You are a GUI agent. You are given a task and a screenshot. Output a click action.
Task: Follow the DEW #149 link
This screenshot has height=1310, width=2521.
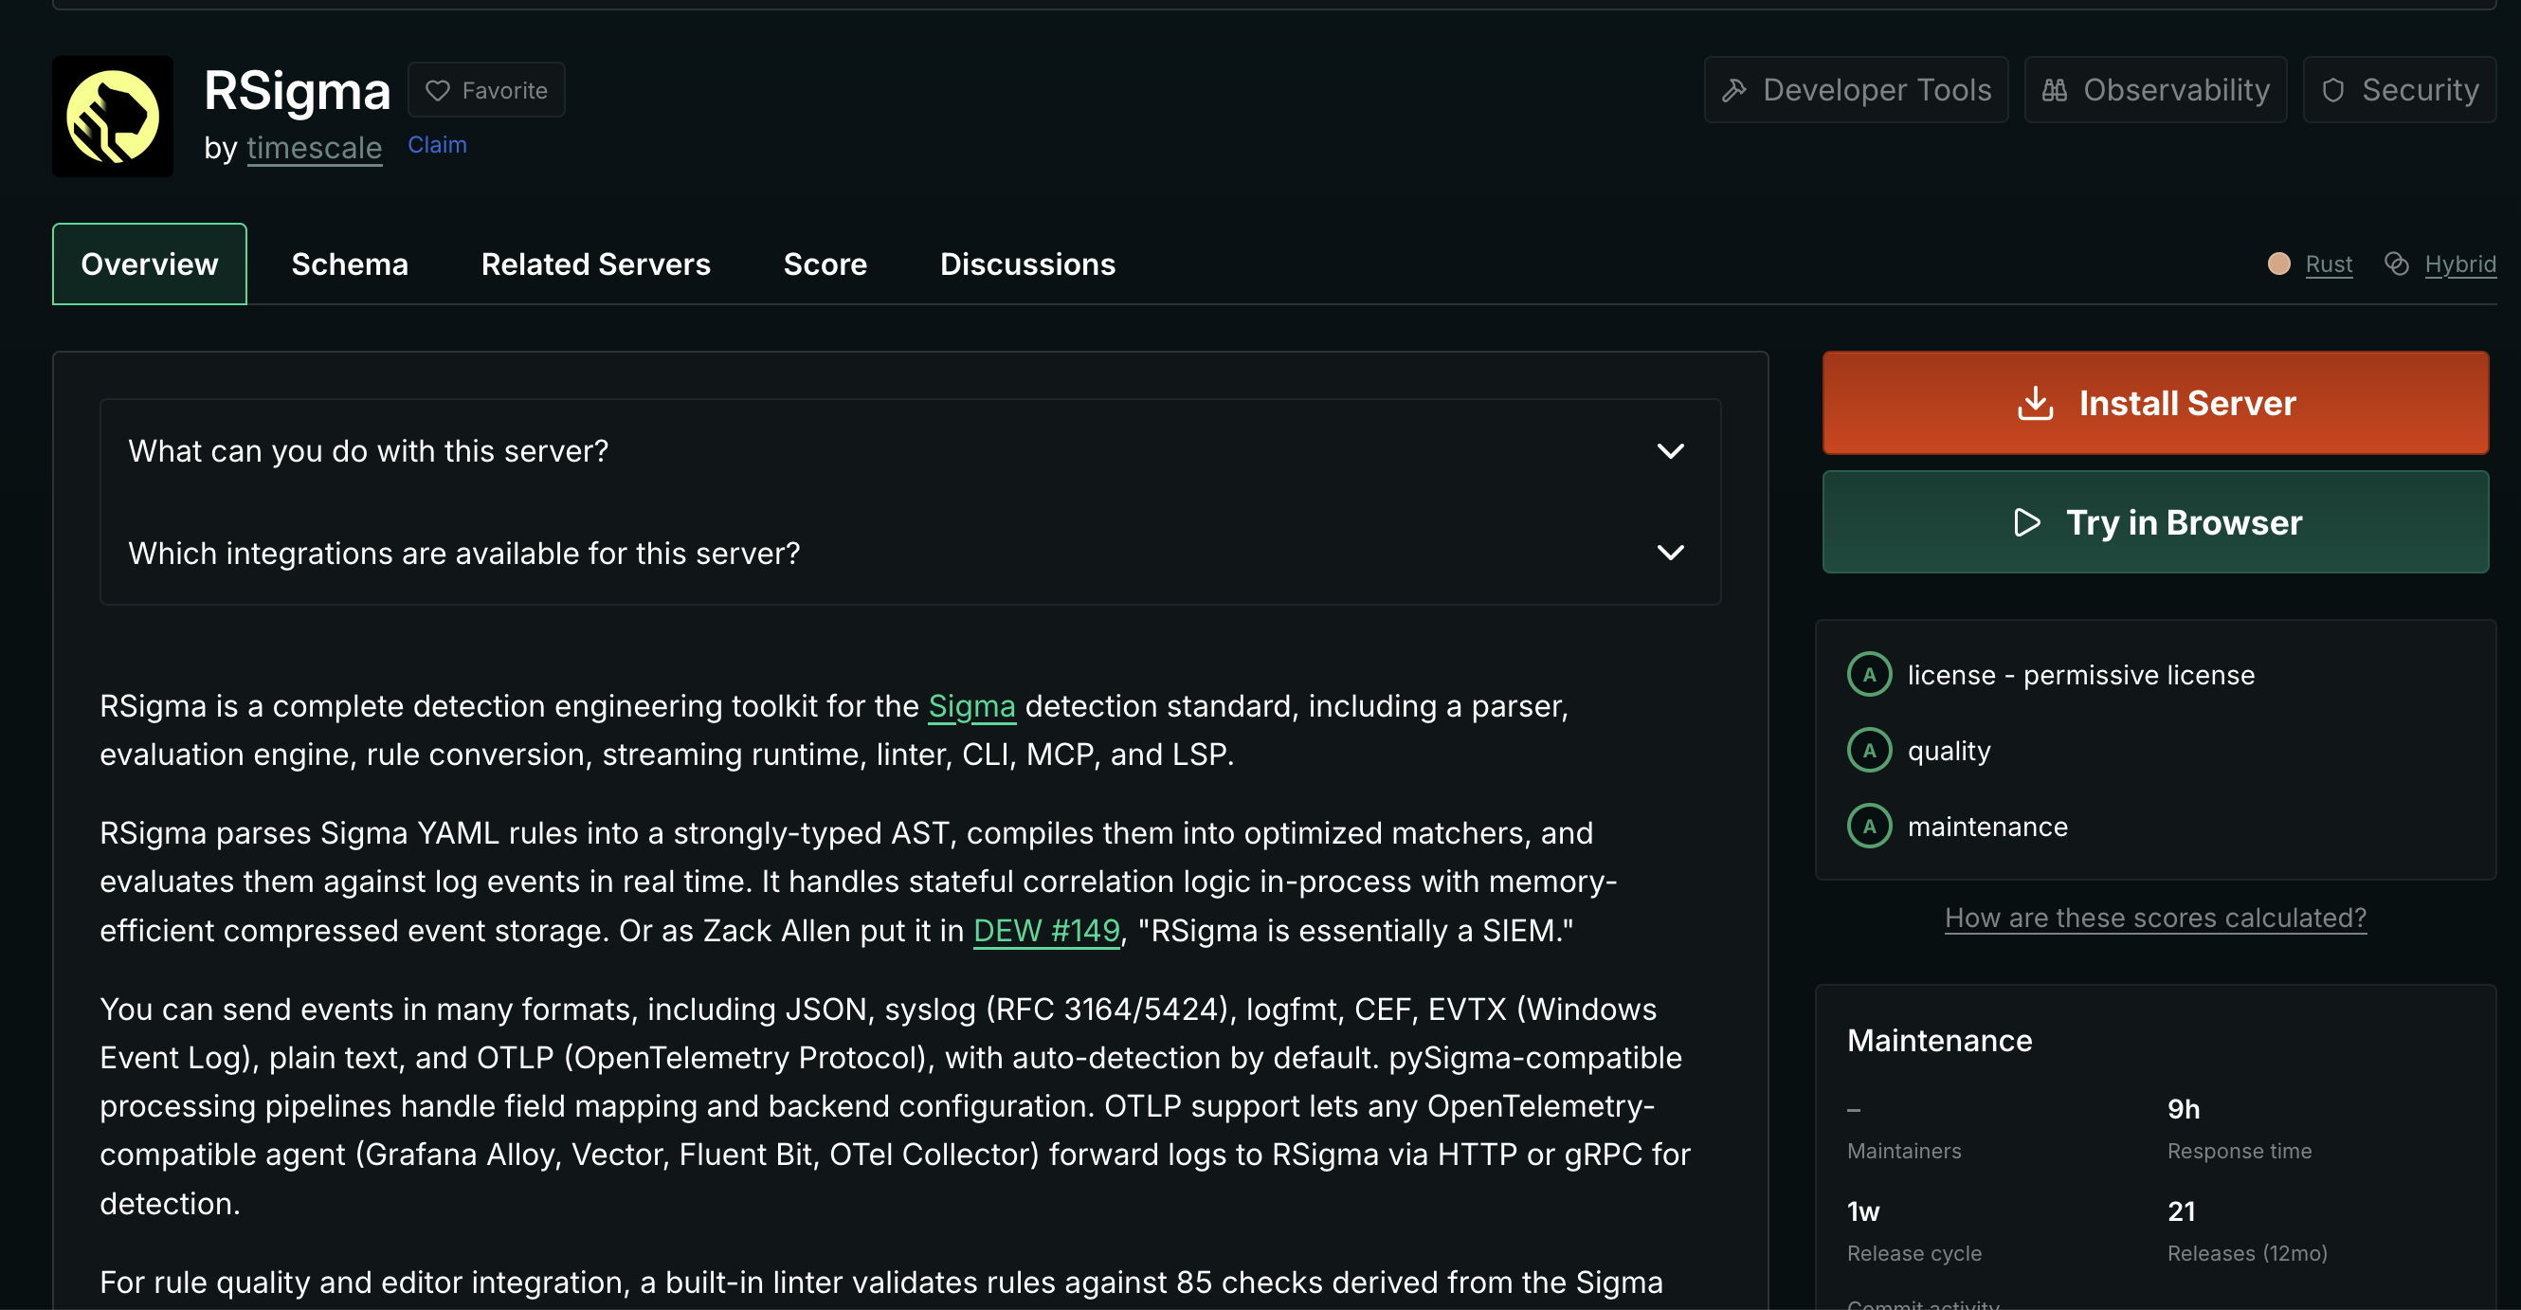1046,930
